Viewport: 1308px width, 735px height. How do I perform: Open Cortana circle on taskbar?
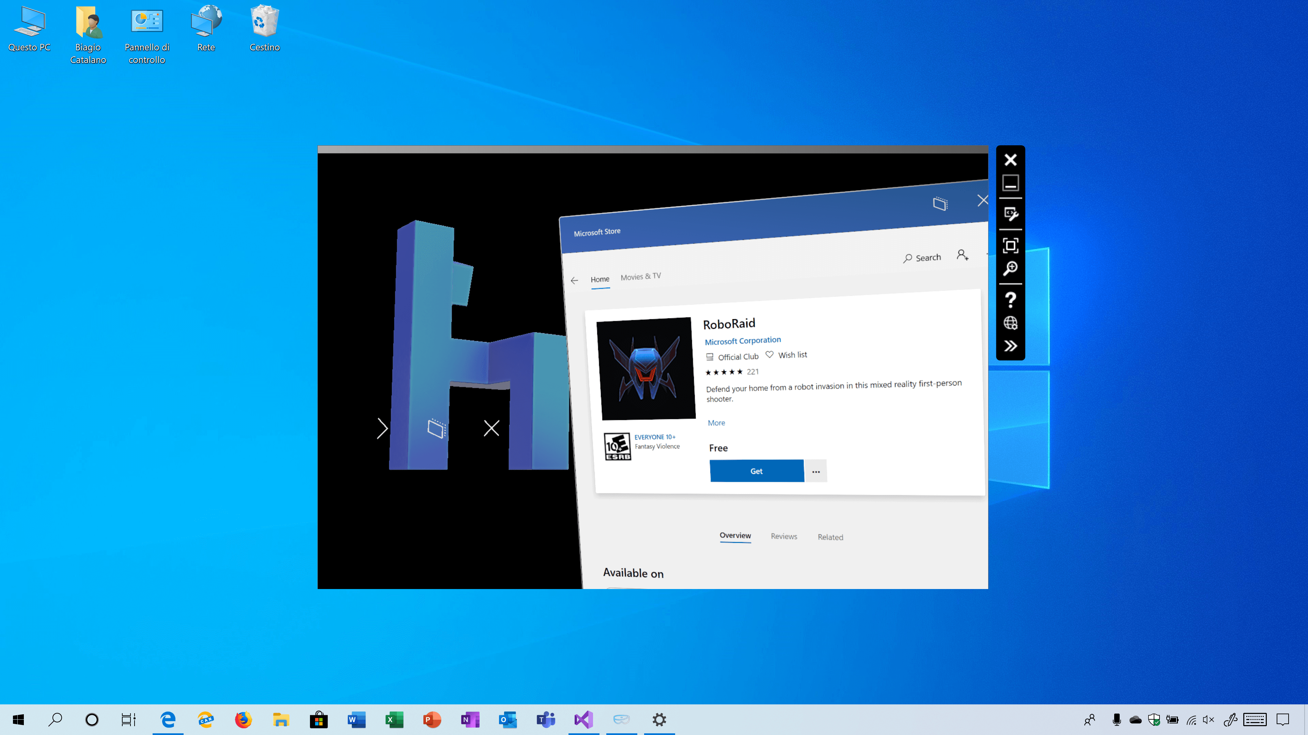tap(92, 719)
